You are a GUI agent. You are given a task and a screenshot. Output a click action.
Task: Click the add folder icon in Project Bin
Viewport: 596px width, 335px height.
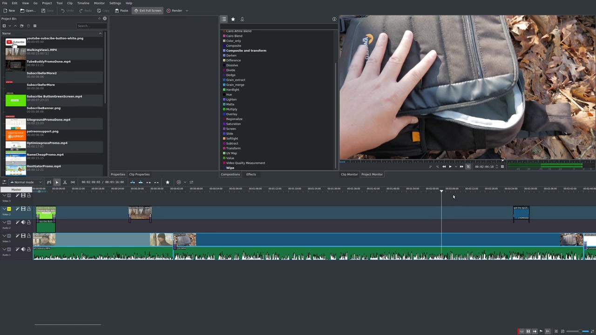(21, 26)
